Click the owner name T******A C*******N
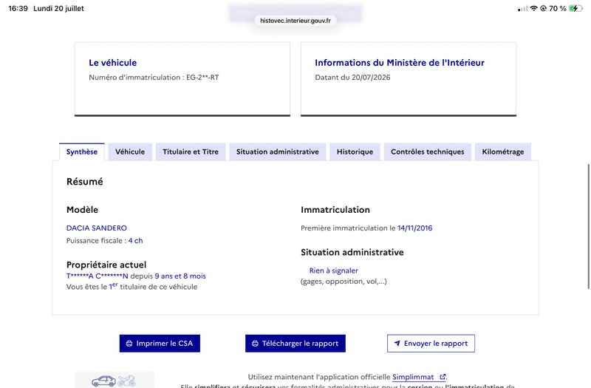The image size is (591, 388). (98, 276)
